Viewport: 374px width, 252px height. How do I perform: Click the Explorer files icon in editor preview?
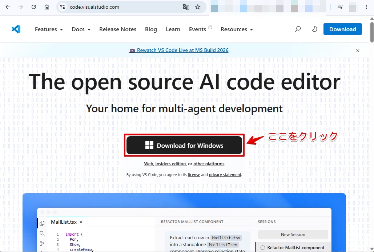pyautogui.click(x=42, y=223)
